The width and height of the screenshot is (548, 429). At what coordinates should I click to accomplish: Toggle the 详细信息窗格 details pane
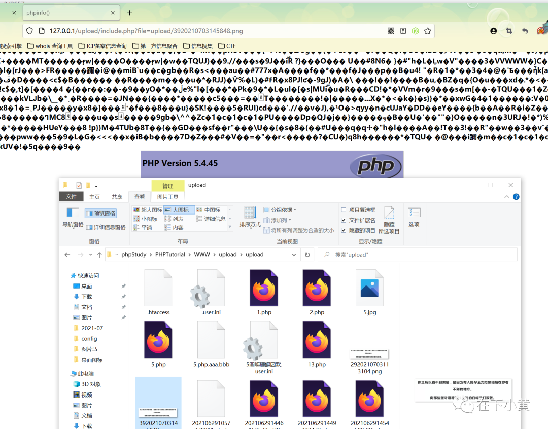click(106, 227)
